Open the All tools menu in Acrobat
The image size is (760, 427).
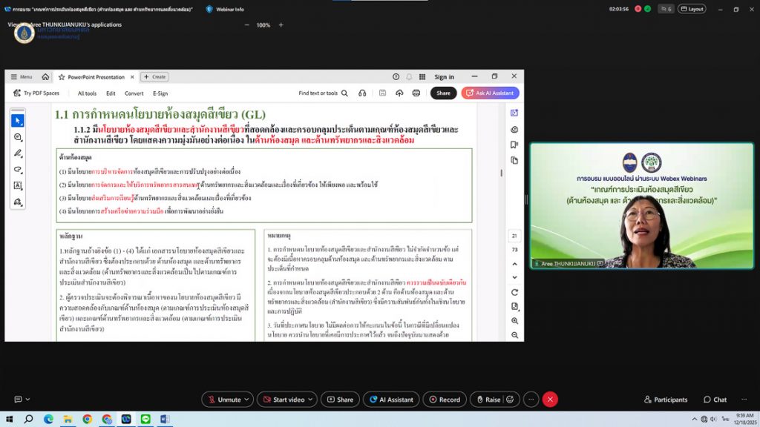point(87,93)
